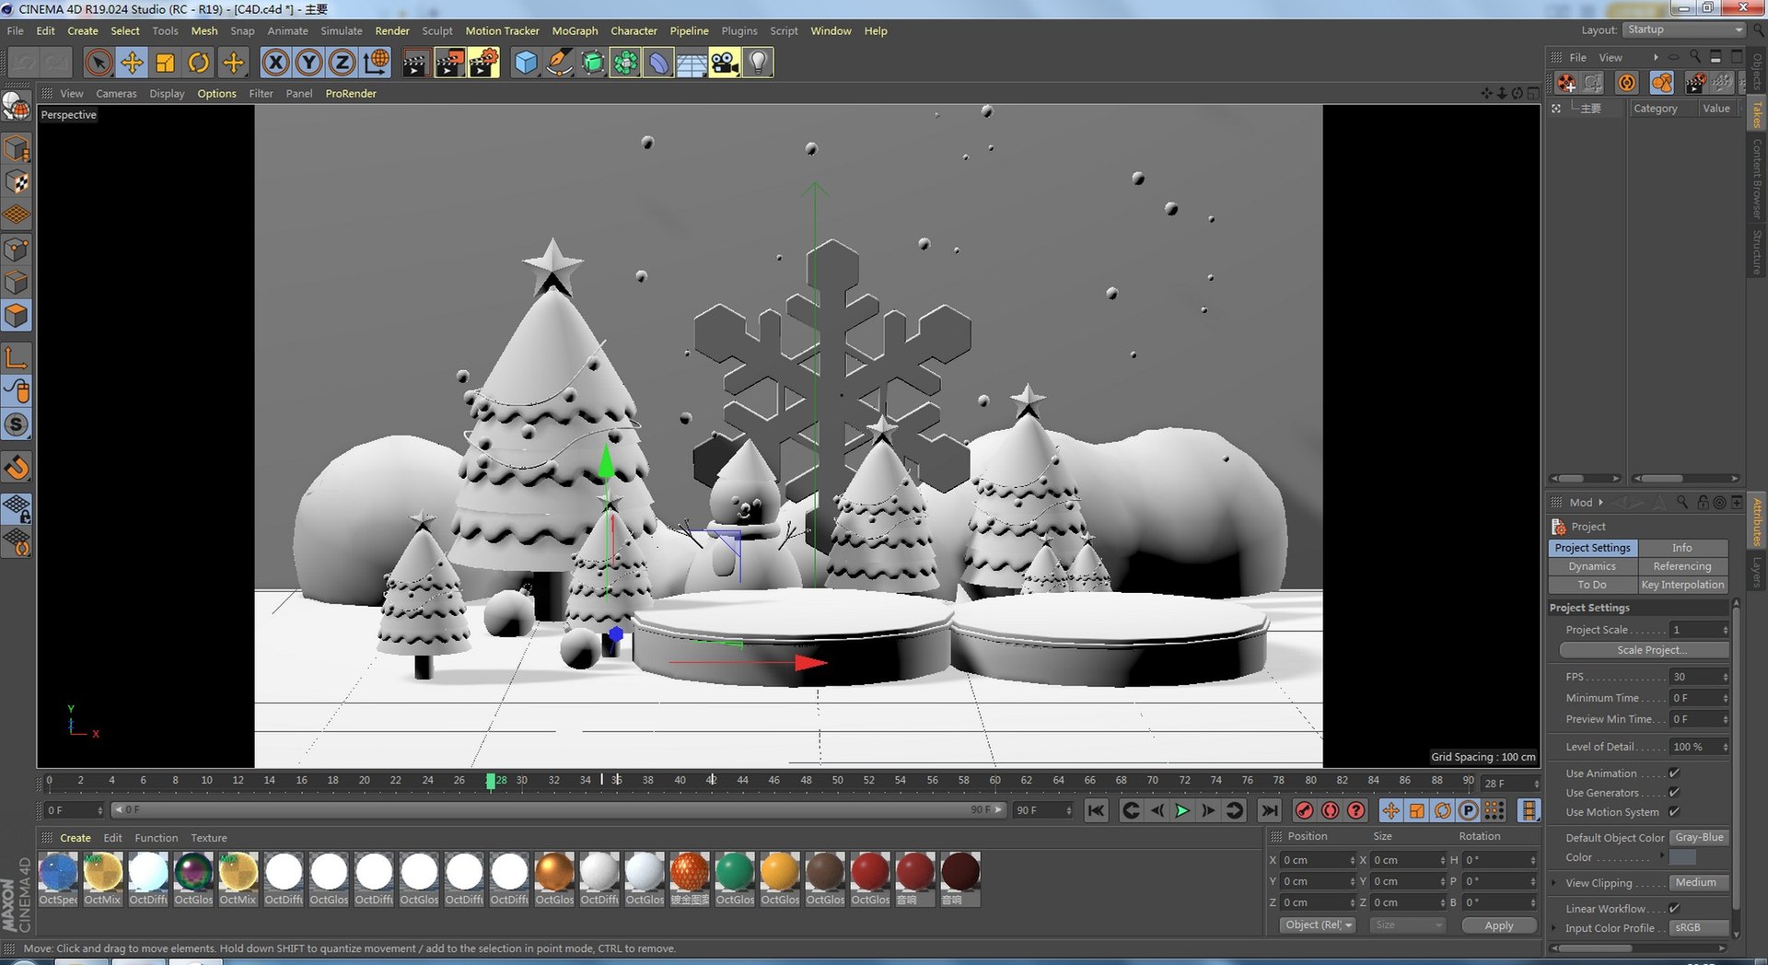Toggle X axis lock
This screenshot has height=965, width=1768.
point(274,63)
